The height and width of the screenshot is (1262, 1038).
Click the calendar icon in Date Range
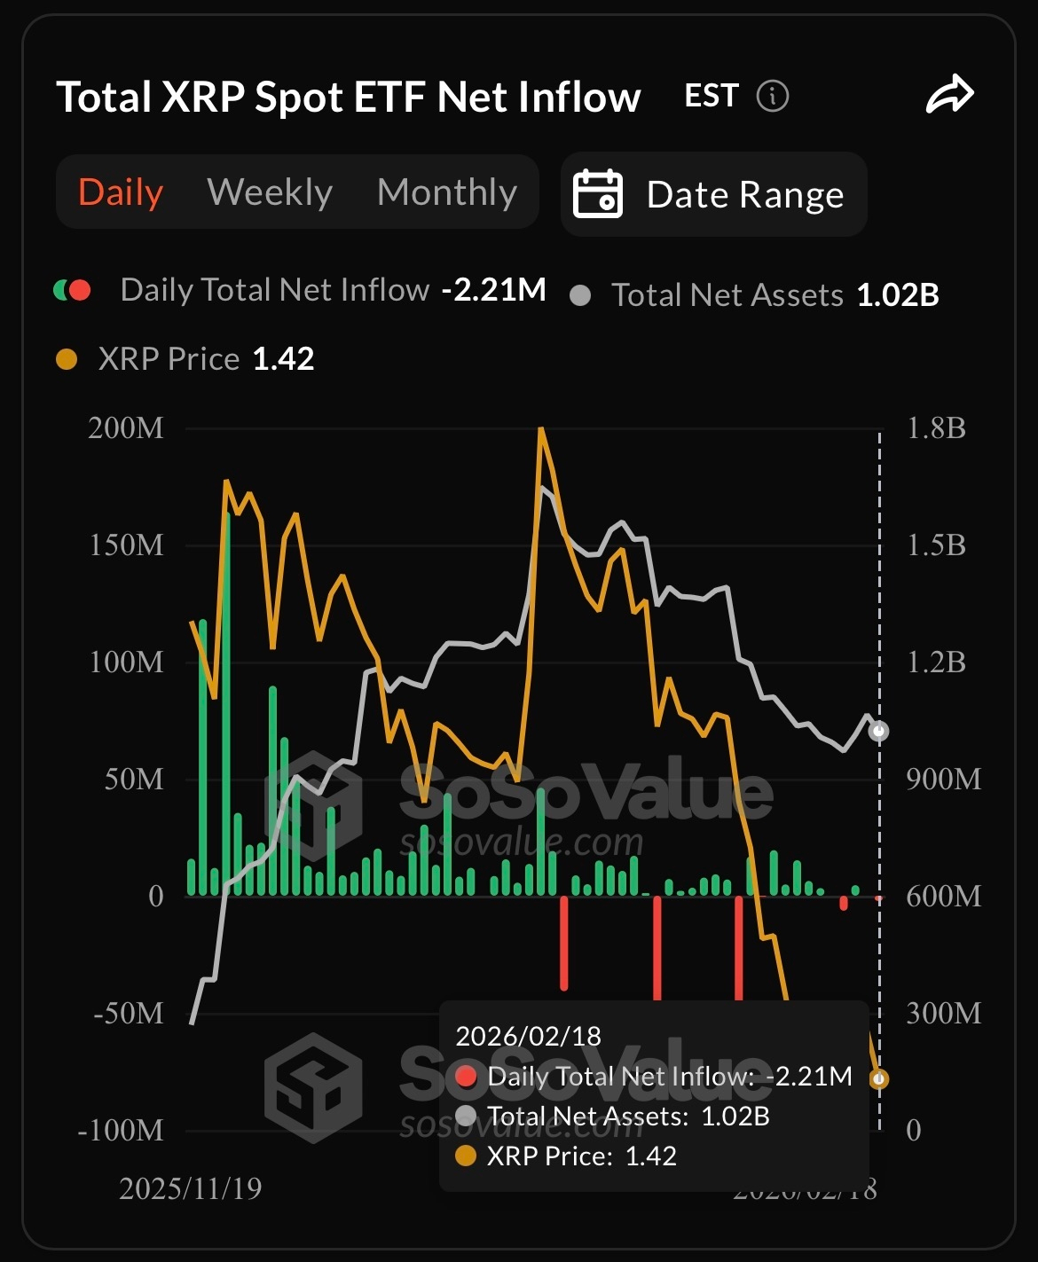pos(598,193)
